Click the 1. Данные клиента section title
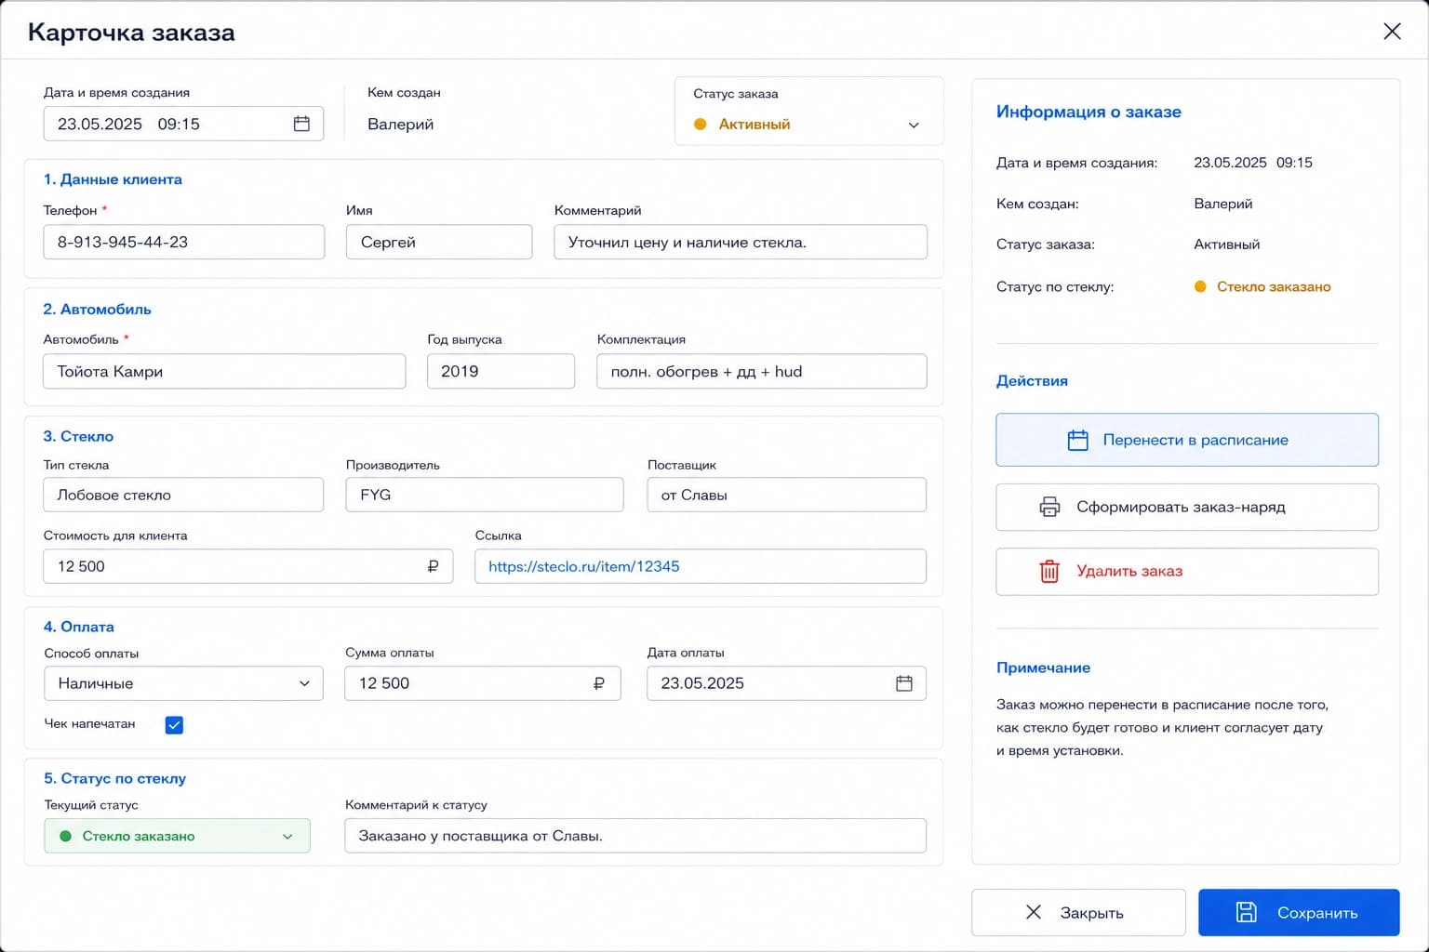Screen dimensions: 1429x952 [113, 179]
